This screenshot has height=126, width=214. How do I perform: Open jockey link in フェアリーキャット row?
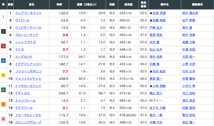[x=159, y=13]
